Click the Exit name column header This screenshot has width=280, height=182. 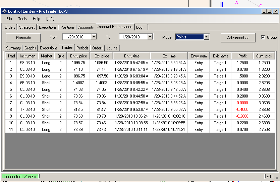[221, 56]
